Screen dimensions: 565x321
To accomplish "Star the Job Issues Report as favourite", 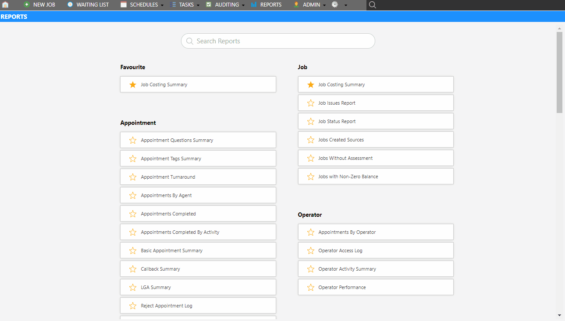I will click(x=311, y=103).
